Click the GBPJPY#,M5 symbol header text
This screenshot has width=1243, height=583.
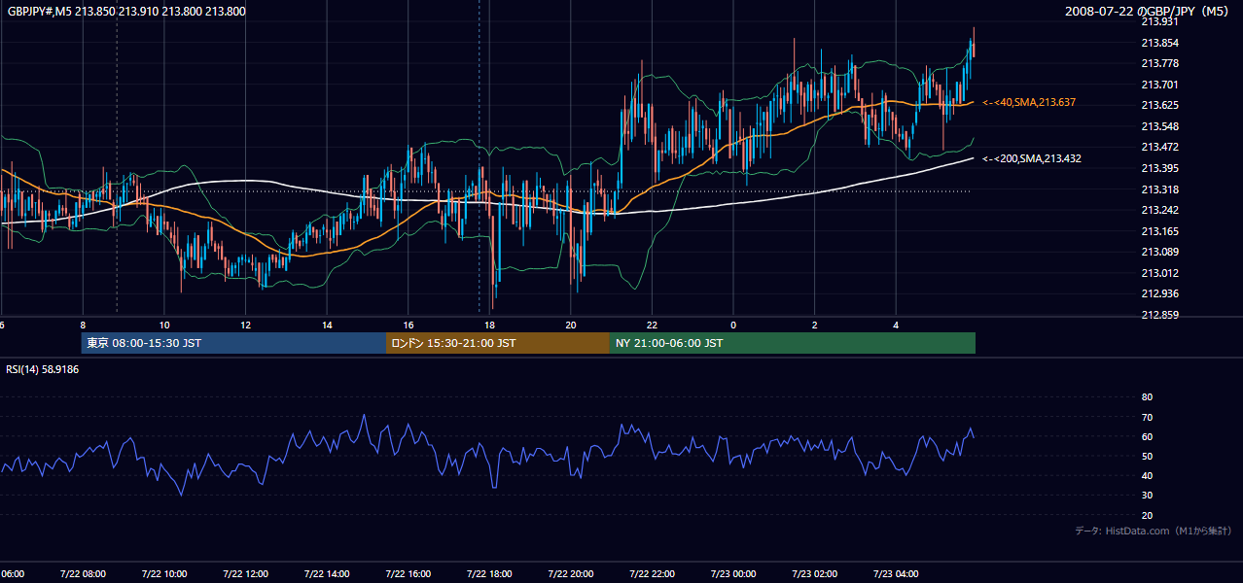pos(125,12)
